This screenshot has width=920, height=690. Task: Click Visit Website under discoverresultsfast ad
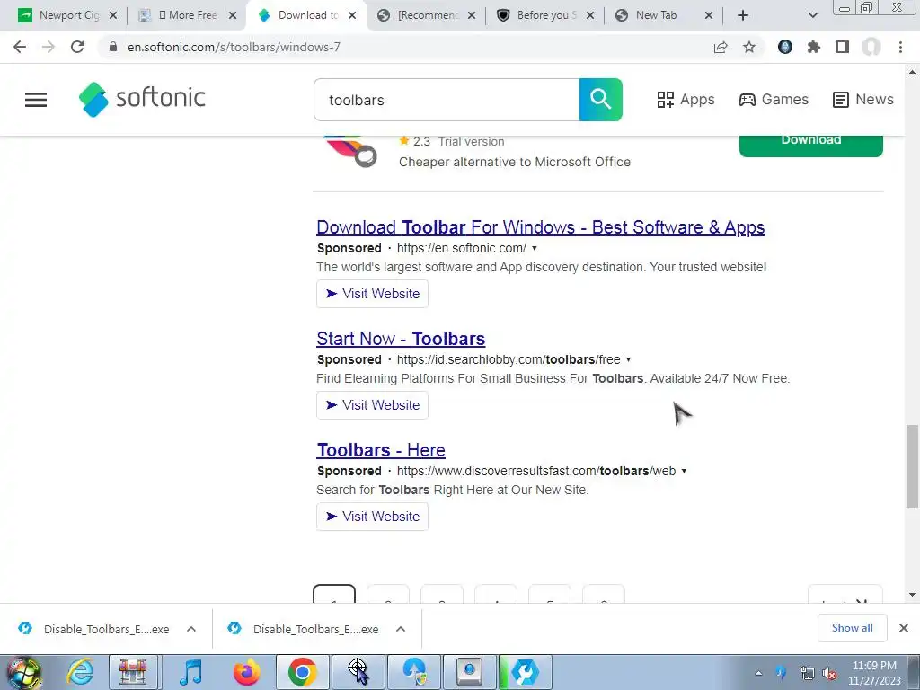pos(372,517)
